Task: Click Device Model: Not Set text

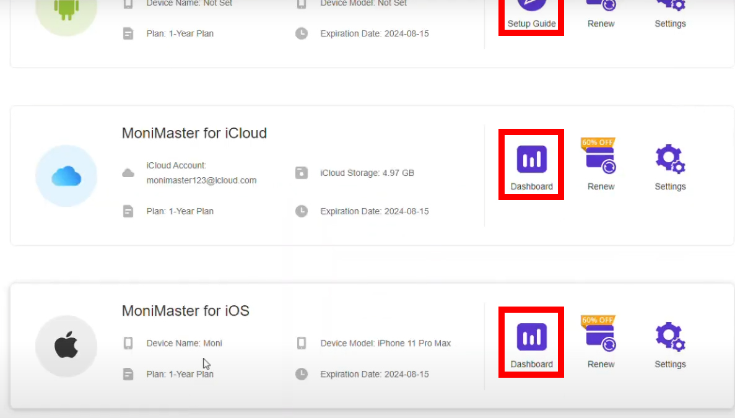Action: (363, 3)
